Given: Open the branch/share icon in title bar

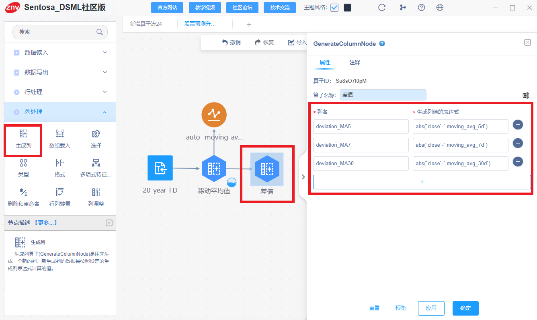Looking at the screenshot, I should click(402, 8).
